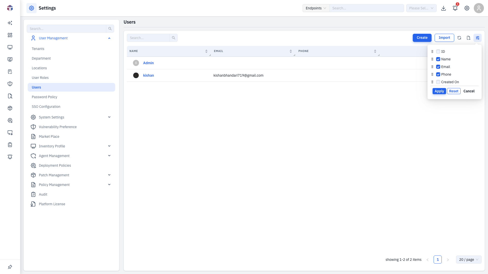This screenshot has height=274, width=488.
Task: Open Tenants in settings menu
Action: [x=38, y=49]
